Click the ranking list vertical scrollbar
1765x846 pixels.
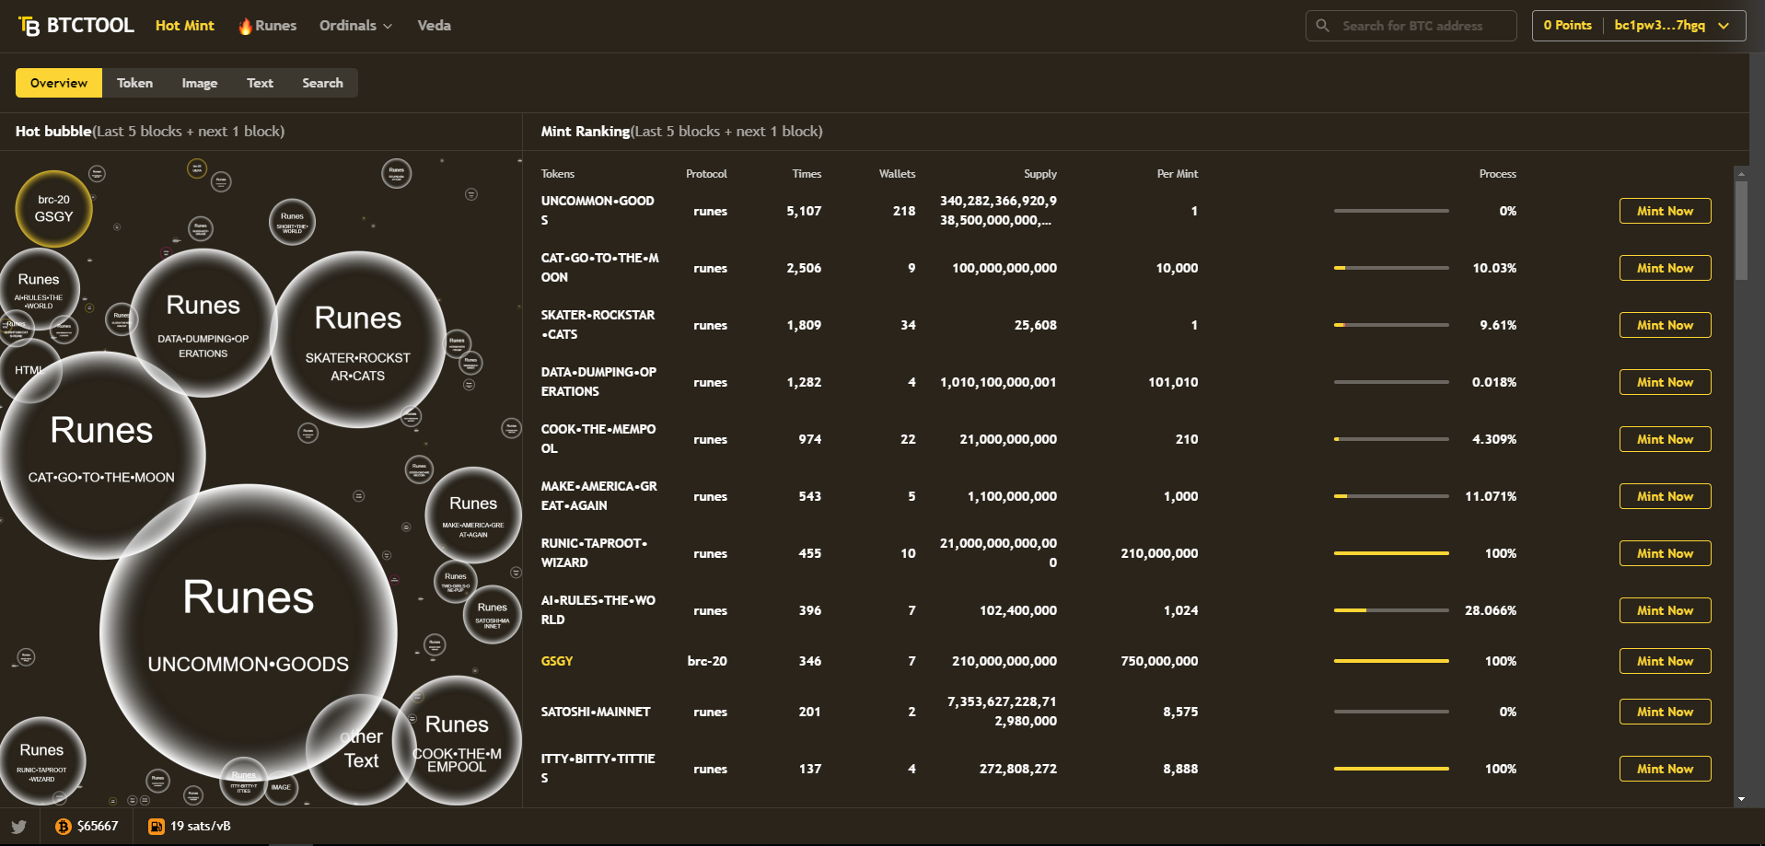pyautogui.click(x=1740, y=230)
